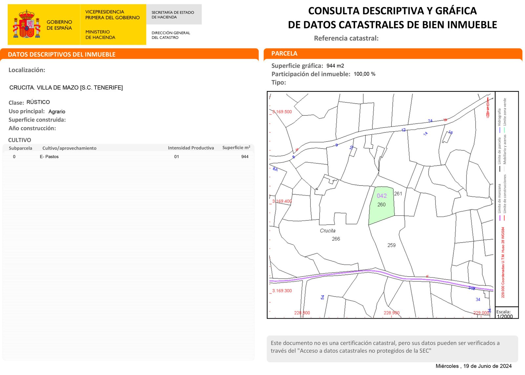The height and width of the screenshot is (375, 525).
Task: Click the 'DATOS DESCRIPTIVOS DEL INMUEBLE' section header
Action: pyautogui.click(x=62, y=54)
